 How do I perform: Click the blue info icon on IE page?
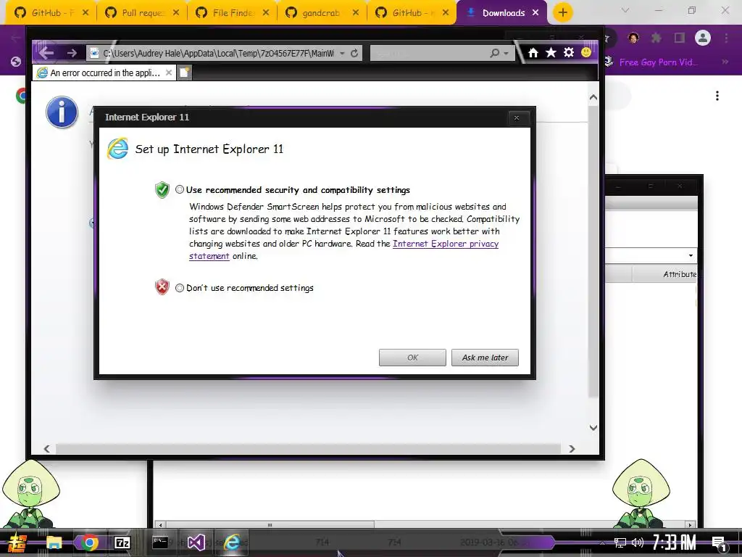(62, 112)
